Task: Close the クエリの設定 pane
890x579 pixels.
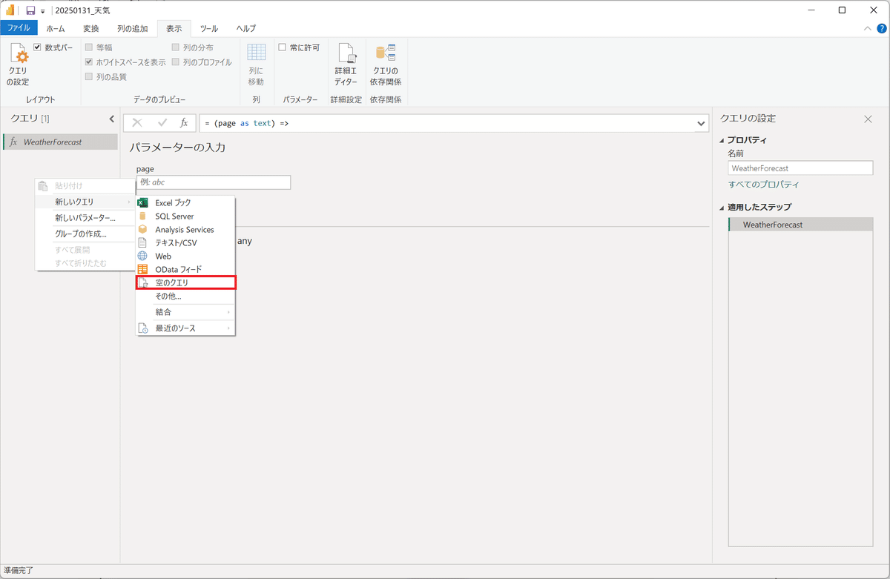Action: (x=868, y=119)
